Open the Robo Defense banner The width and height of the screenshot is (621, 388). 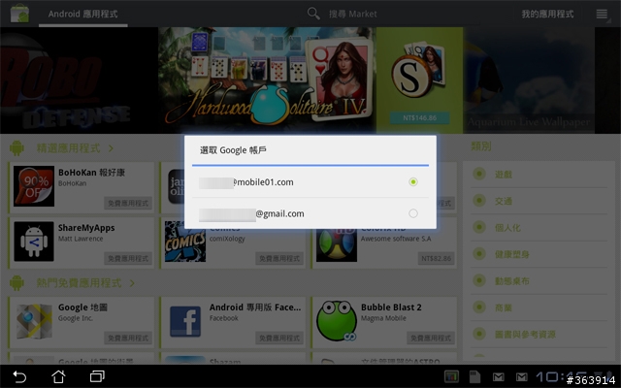(80, 81)
